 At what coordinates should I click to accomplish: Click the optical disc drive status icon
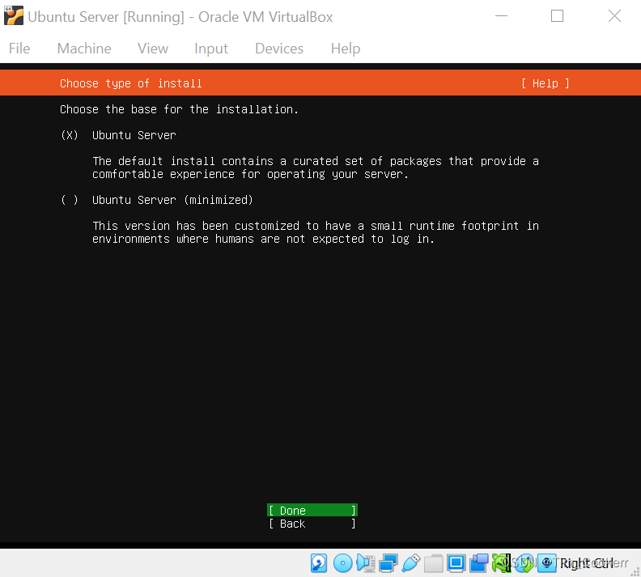coord(342,563)
